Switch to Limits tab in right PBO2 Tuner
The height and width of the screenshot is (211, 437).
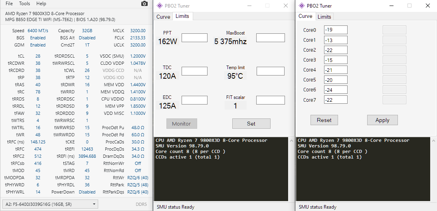click(x=324, y=17)
